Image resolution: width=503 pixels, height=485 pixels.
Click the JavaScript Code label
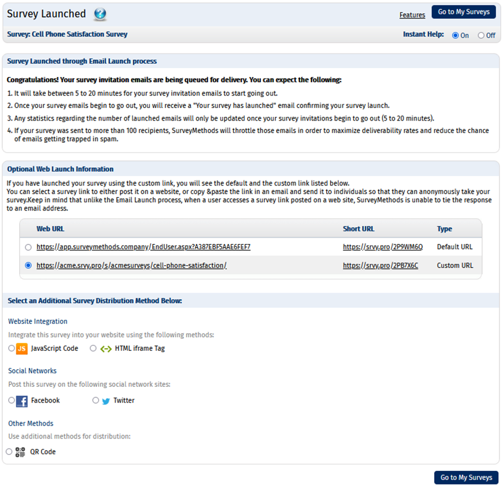[x=55, y=349]
